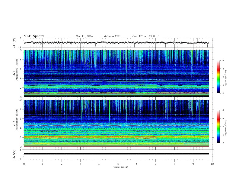This screenshot has width=239, height=184.
Task: Click the "4" tick on ch.1 frequency axis
Action: coord(21,78)
